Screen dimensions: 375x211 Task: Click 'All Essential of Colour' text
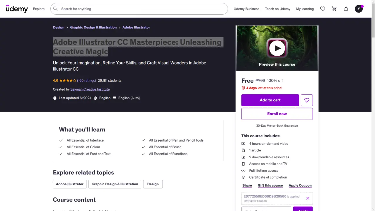point(83,147)
